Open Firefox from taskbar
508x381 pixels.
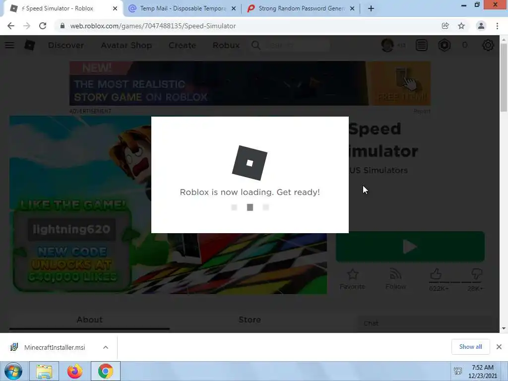75,371
